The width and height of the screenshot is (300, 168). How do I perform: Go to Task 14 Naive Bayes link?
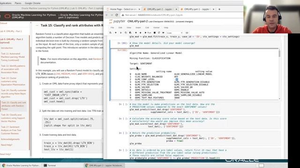point(14,93)
